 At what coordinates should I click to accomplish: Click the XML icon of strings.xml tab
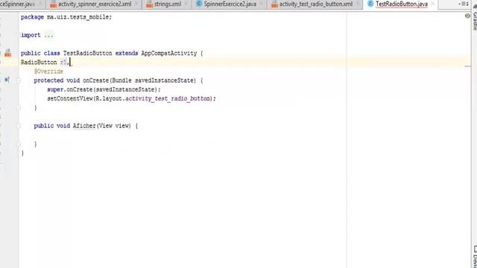[149, 4]
